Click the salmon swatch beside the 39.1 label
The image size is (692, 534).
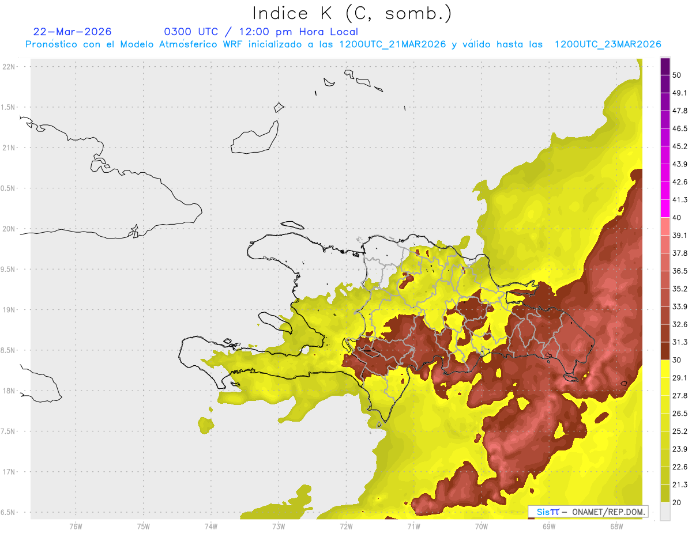[x=665, y=226]
